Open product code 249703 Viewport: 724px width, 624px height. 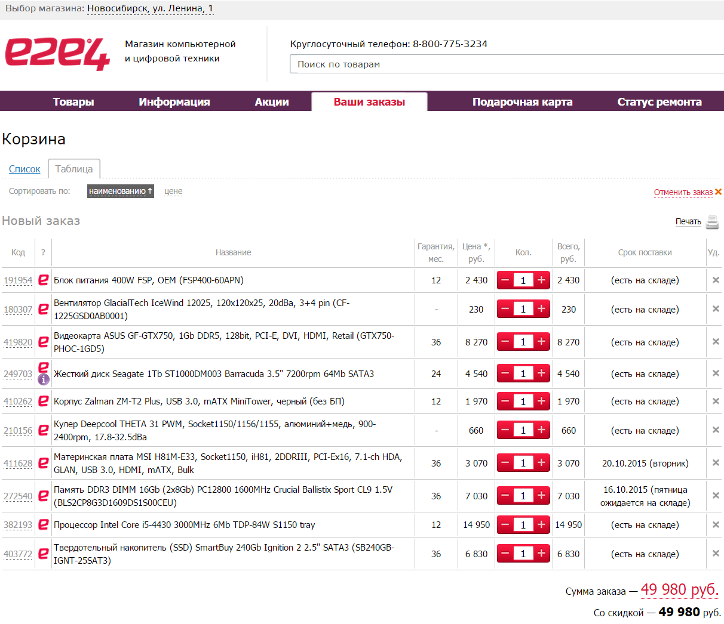coord(18,374)
